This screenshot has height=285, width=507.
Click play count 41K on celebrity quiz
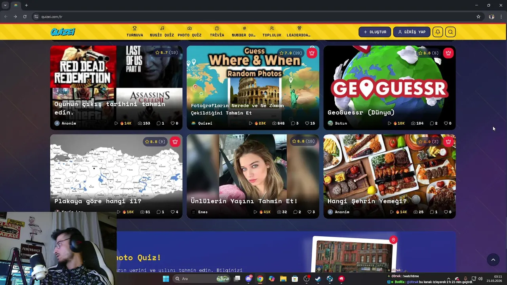point(262,212)
